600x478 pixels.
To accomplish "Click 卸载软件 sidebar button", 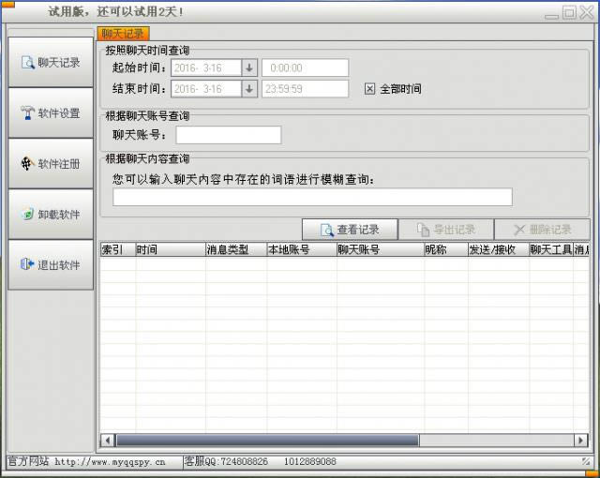I will pyautogui.click(x=51, y=214).
